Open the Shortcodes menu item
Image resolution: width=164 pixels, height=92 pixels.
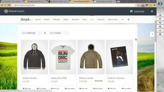113,19
